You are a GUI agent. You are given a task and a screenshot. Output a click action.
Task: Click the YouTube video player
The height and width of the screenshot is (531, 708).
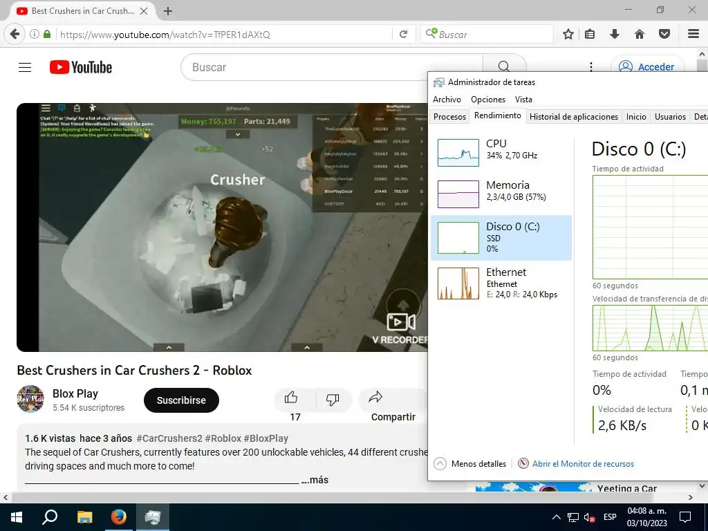pyautogui.click(x=222, y=227)
